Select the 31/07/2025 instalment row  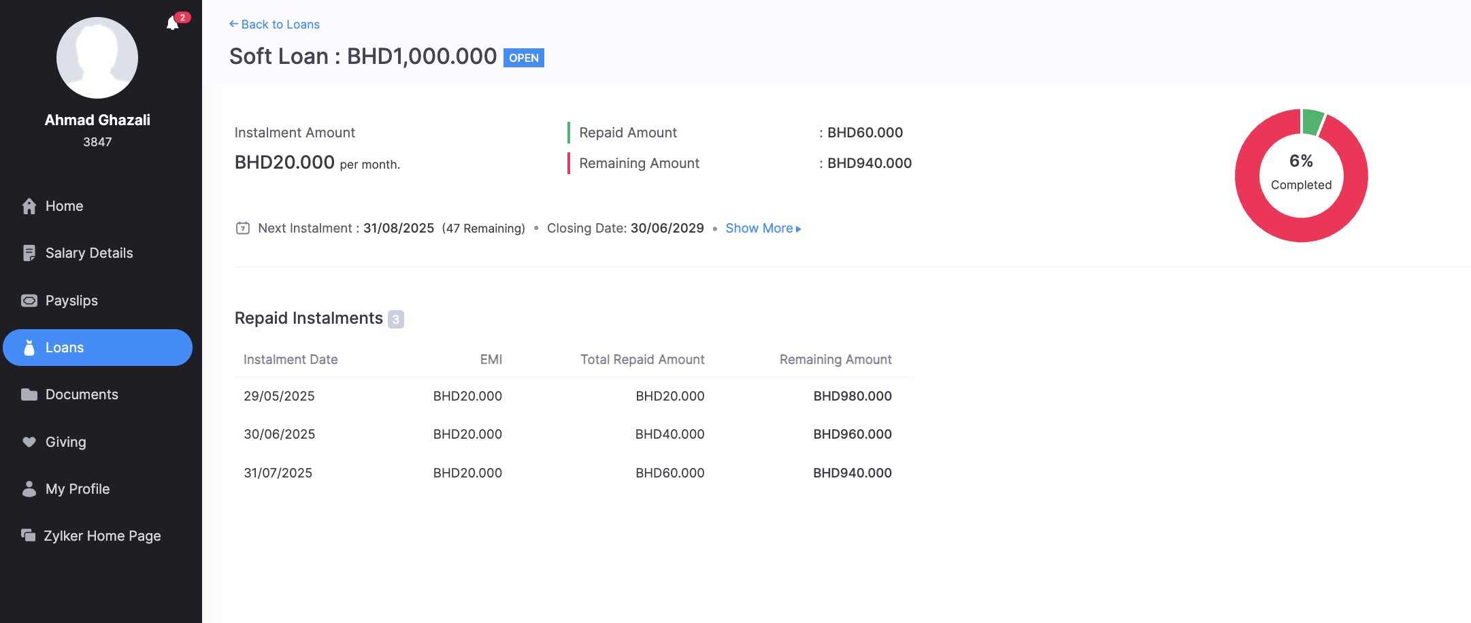pyautogui.click(x=572, y=473)
